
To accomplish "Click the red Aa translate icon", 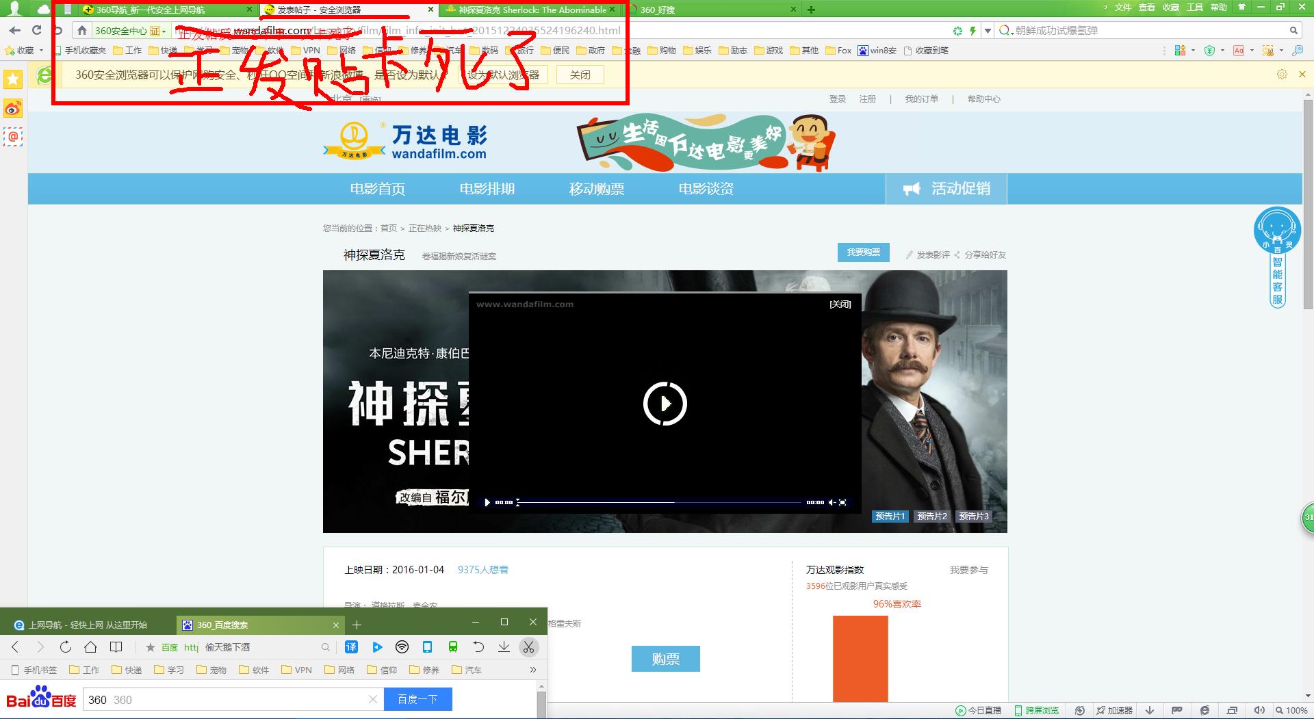I will [1239, 51].
